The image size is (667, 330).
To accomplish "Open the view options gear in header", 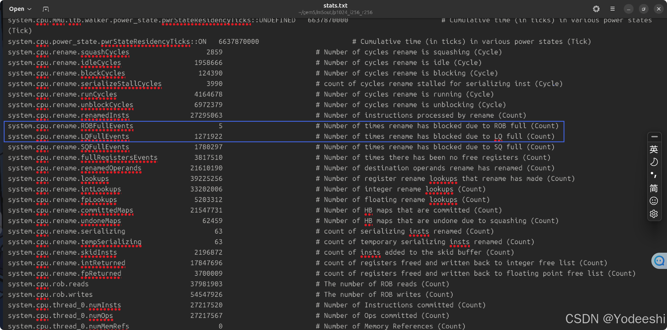I will (x=596, y=9).
